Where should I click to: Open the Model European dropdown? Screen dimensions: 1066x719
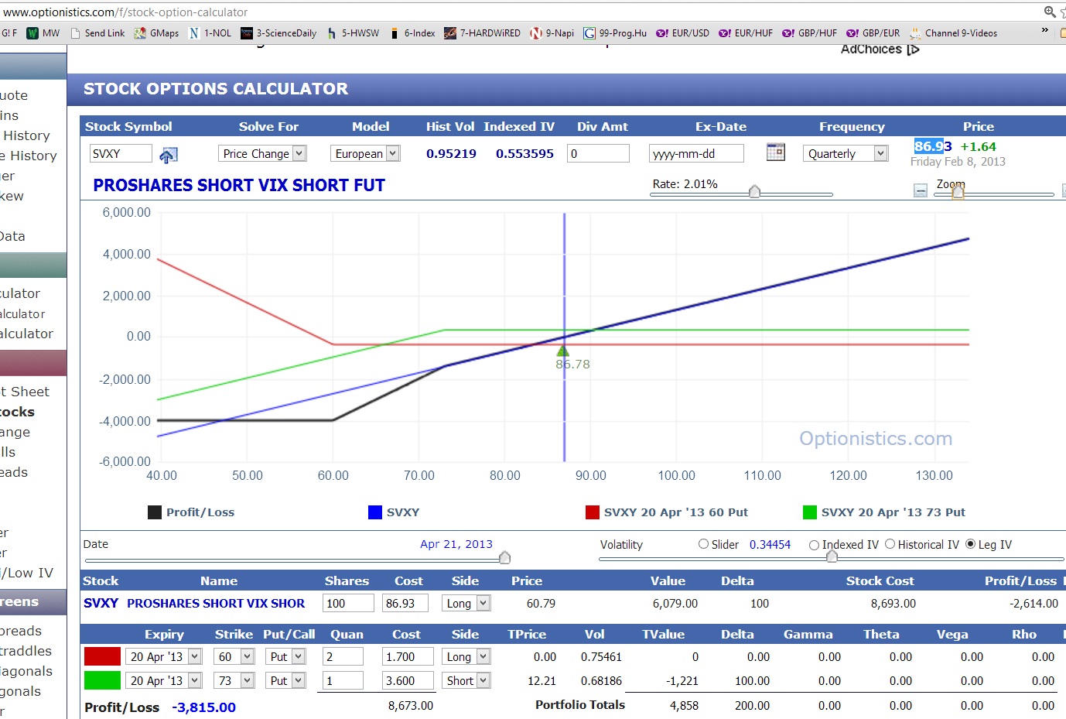pyautogui.click(x=365, y=153)
